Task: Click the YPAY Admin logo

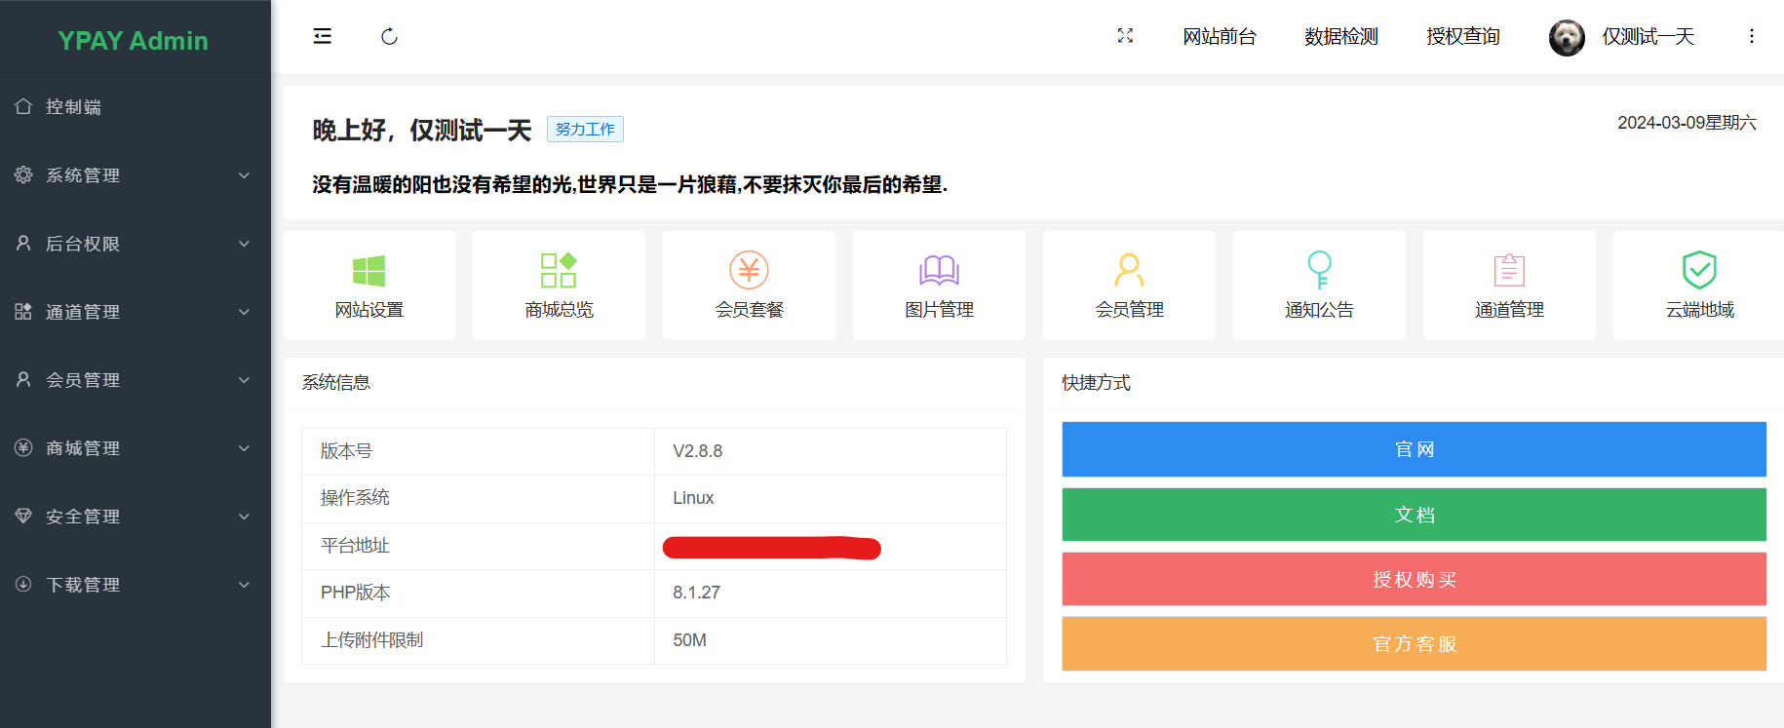Action: pos(134,41)
